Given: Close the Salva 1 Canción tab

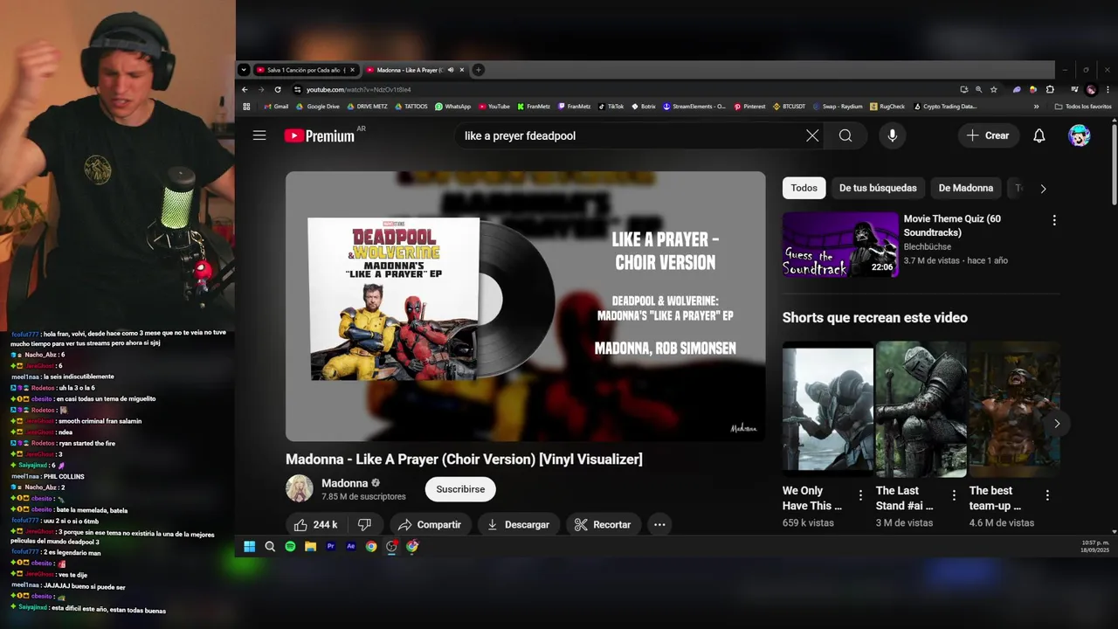Looking at the screenshot, I should pyautogui.click(x=352, y=70).
